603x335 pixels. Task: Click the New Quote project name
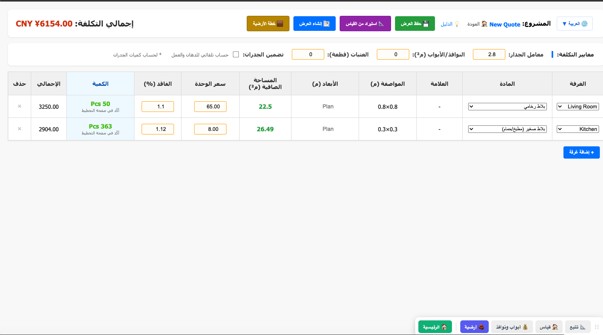click(x=505, y=25)
